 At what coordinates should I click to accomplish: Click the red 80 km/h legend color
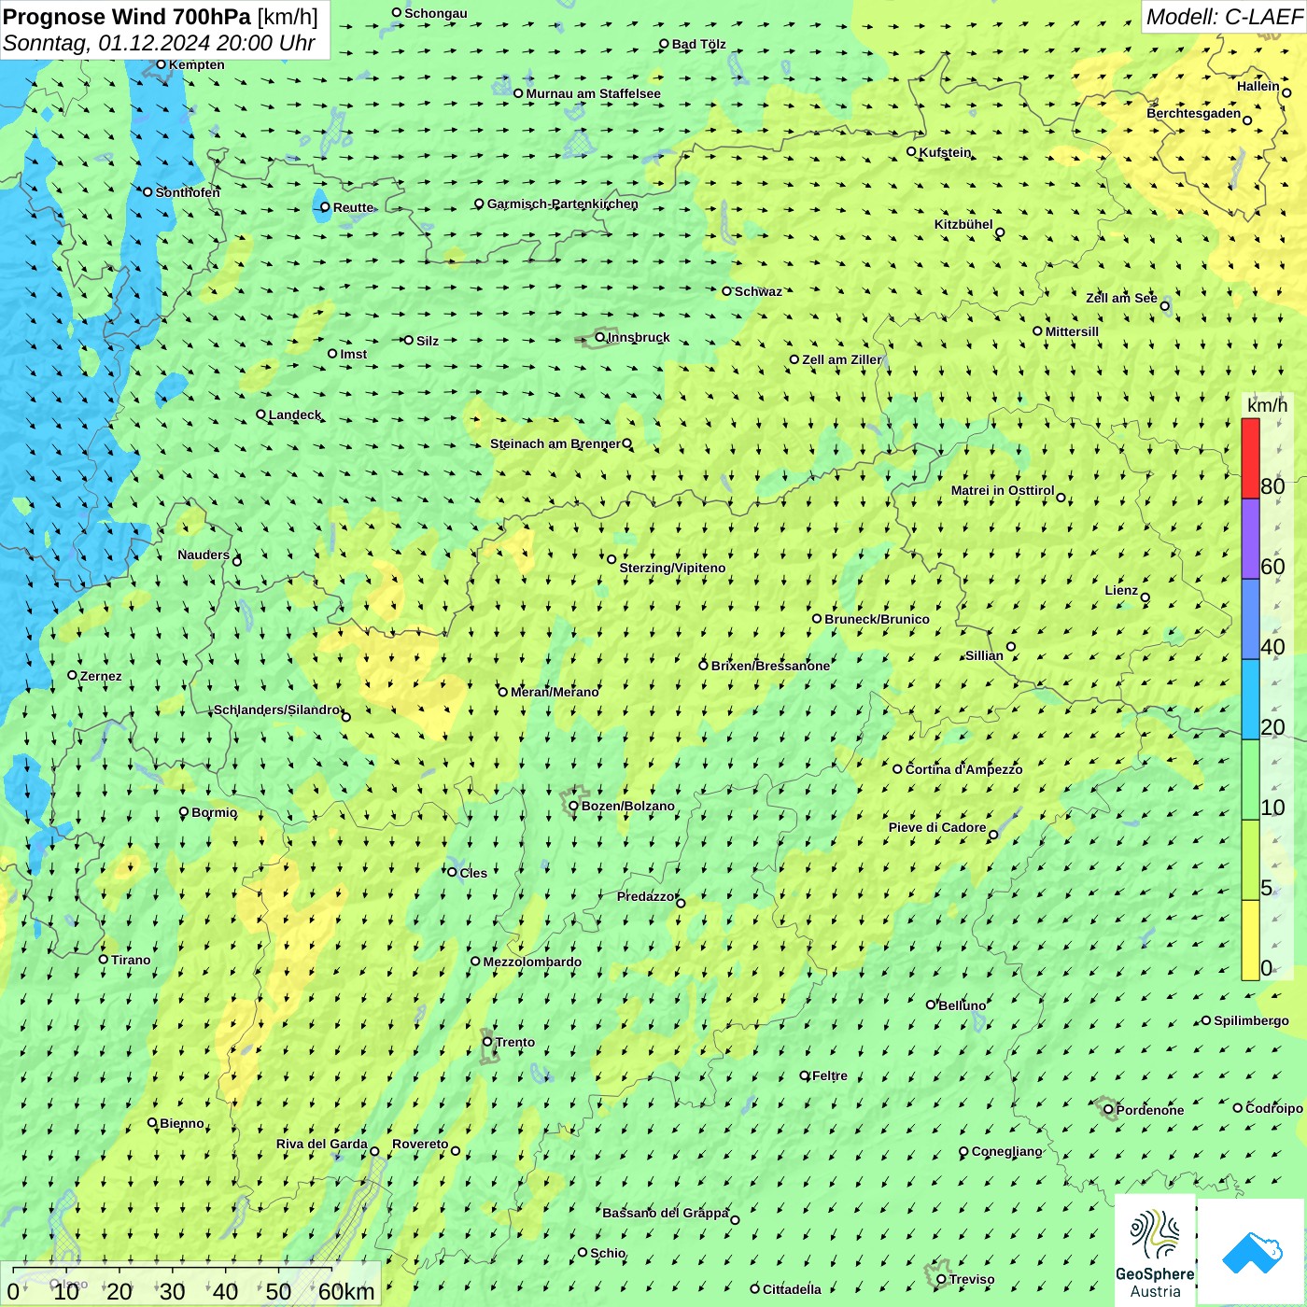click(x=1250, y=458)
